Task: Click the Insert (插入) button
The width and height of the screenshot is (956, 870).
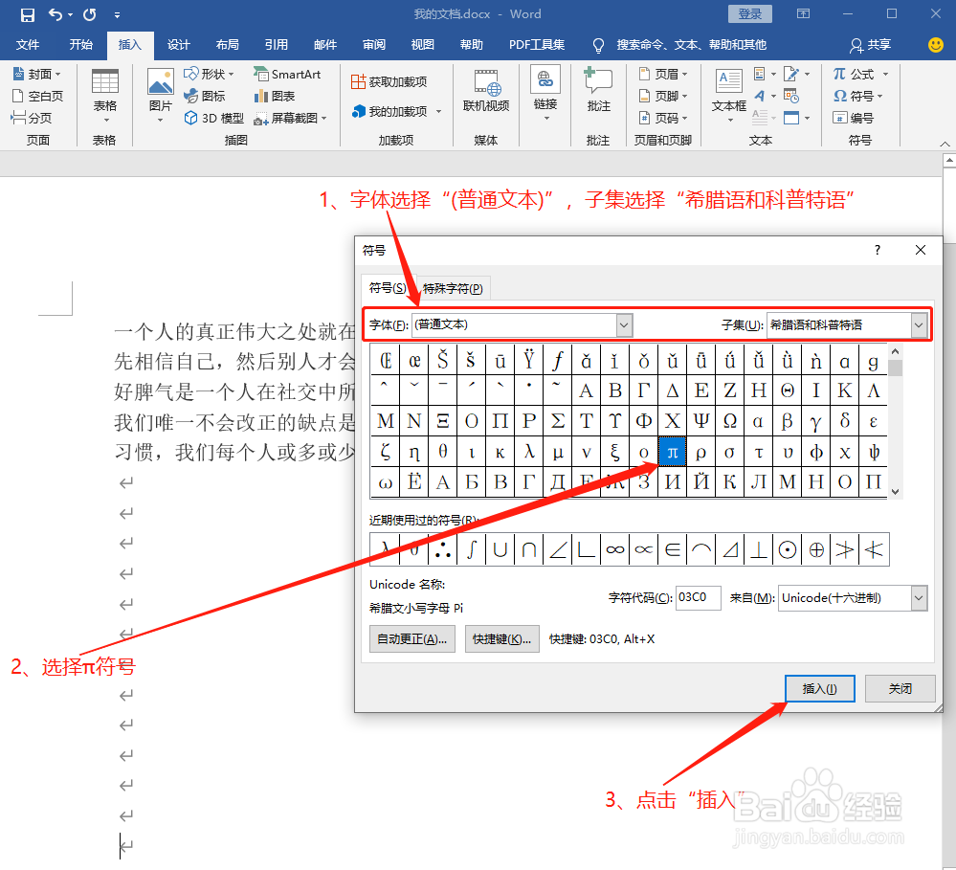Action: pyautogui.click(x=819, y=688)
